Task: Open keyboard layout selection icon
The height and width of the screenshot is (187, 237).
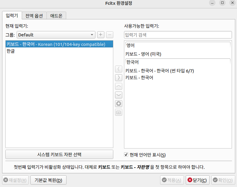Action: [x=119, y=112]
